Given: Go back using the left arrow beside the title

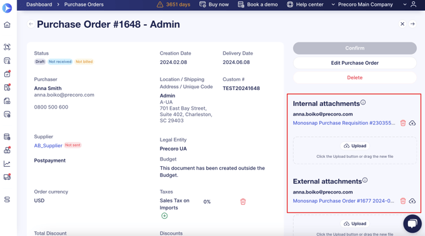Looking at the screenshot, I should [x=31, y=24].
